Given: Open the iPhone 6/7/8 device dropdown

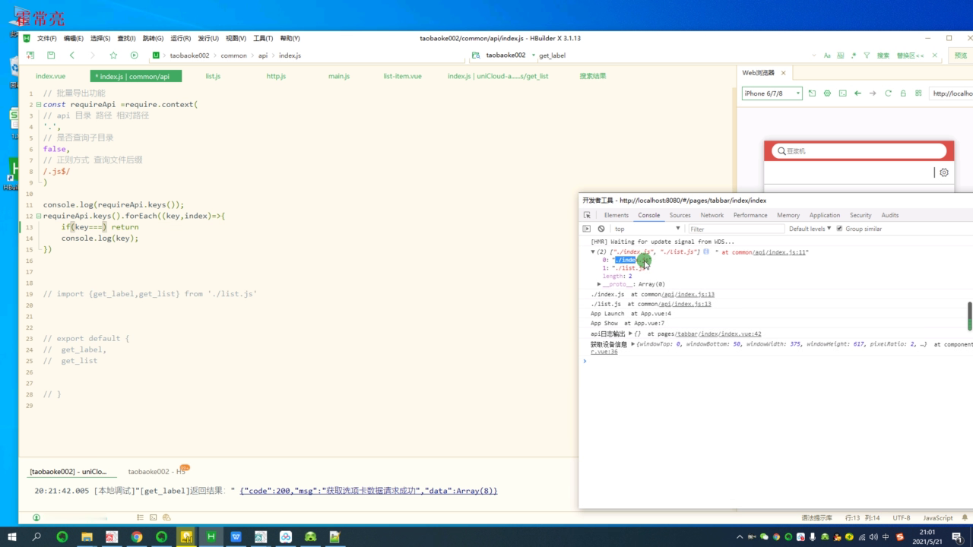Looking at the screenshot, I should coord(772,93).
